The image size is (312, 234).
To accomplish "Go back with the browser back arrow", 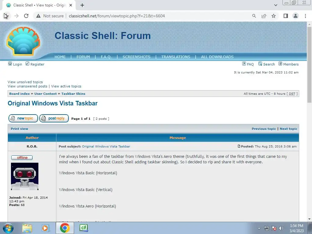I will 6,16.
